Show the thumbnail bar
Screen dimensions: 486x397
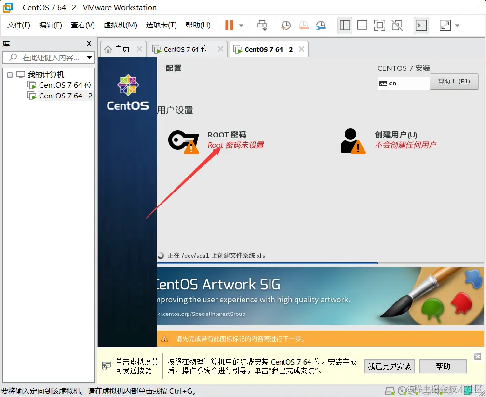click(x=362, y=25)
